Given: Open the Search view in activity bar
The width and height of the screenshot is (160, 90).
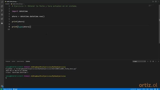Looking at the screenshot, I should (2, 2).
